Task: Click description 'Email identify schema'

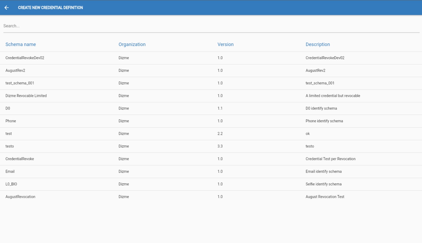Action: point(324,171)
